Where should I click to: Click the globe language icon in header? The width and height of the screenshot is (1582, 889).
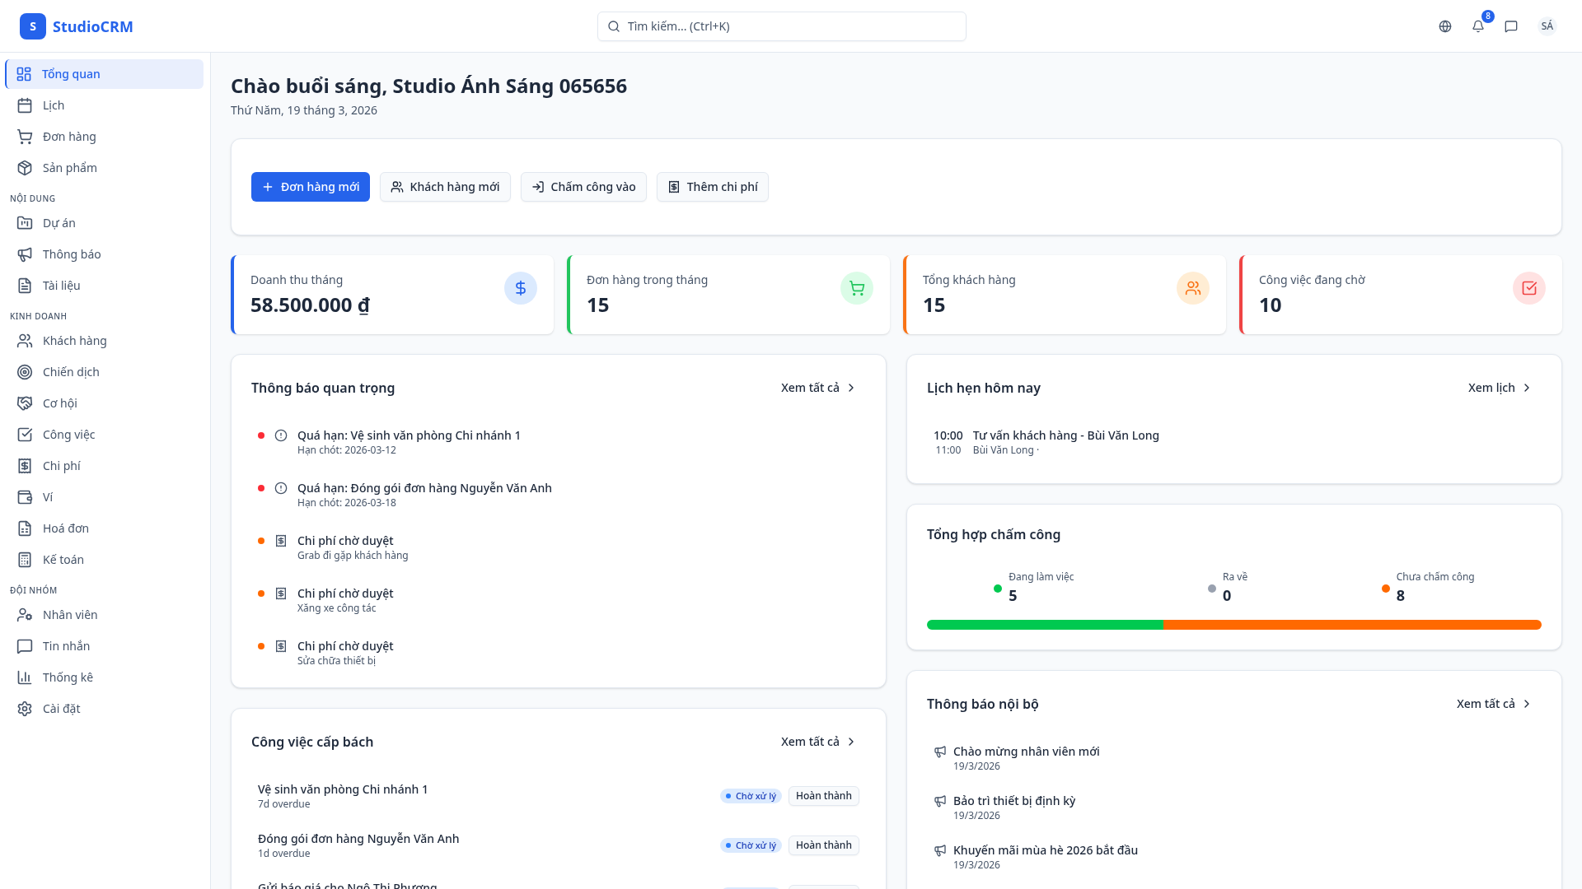[x=1444, y=26]
